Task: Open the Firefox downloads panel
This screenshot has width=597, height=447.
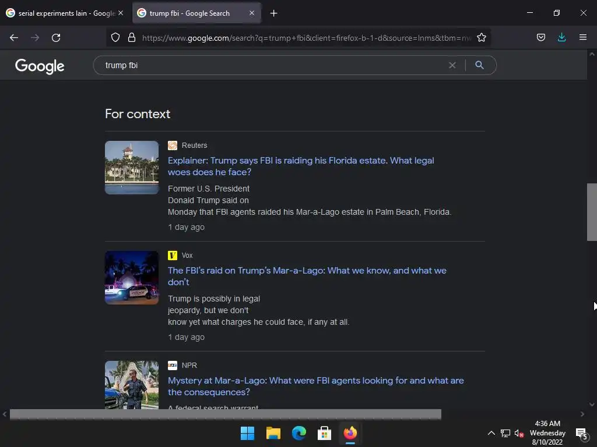Action: (x=561, y=37)
